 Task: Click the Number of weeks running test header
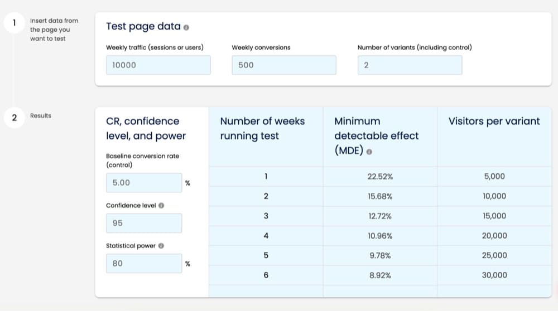coord(262,128)
